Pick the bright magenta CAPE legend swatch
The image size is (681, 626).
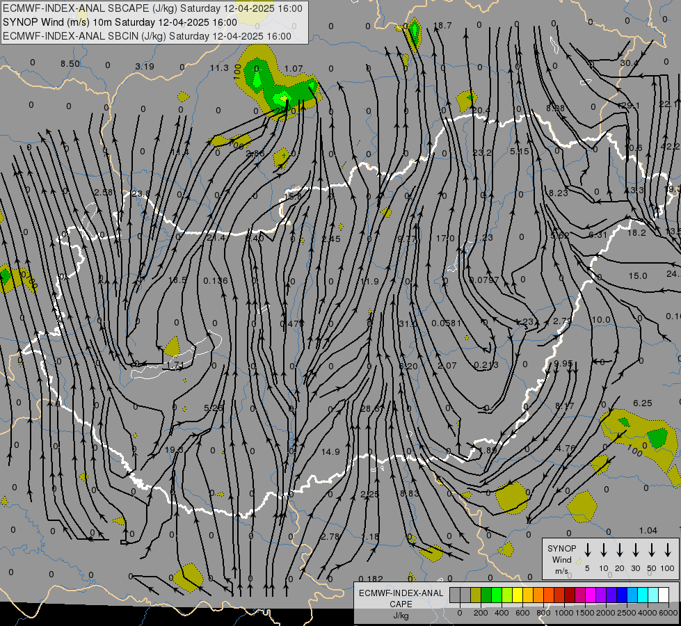tap(591, 595)
